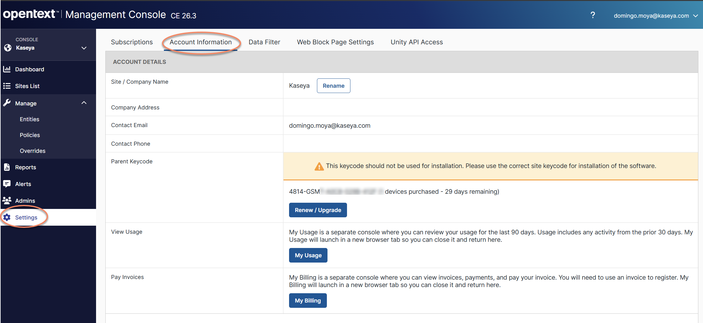The image size is (703, 323).
Task: Click the Management Console title
Action: (116, 15)
